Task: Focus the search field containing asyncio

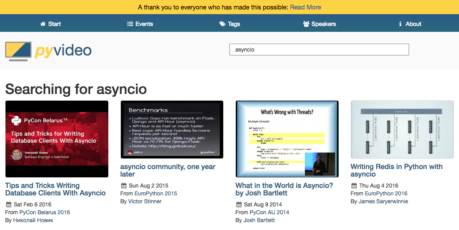Action: [x=319, y=50]
